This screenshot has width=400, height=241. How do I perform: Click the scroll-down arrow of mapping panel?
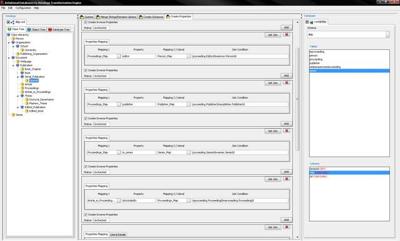pyautogui.click(x=297, y=237)
